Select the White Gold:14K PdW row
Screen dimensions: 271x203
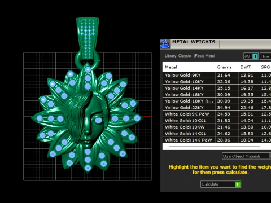click(x=217, y=140)
